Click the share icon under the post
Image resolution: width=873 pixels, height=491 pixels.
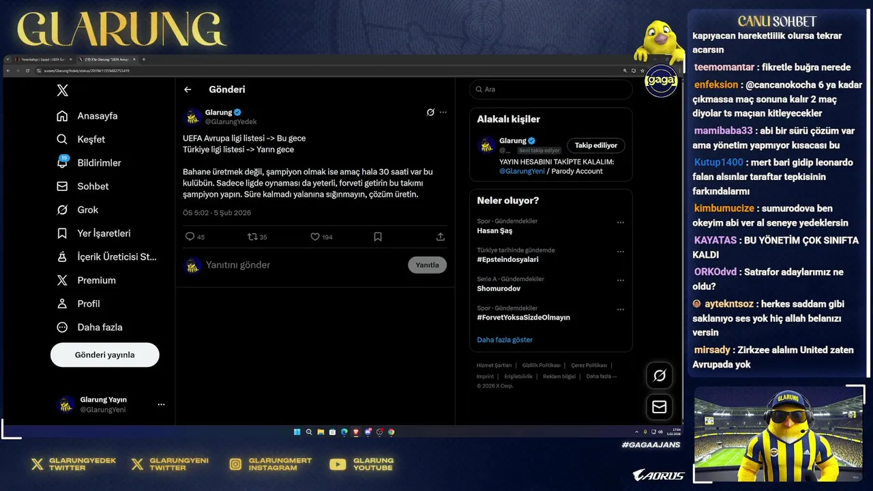click(x=441, y=237)
